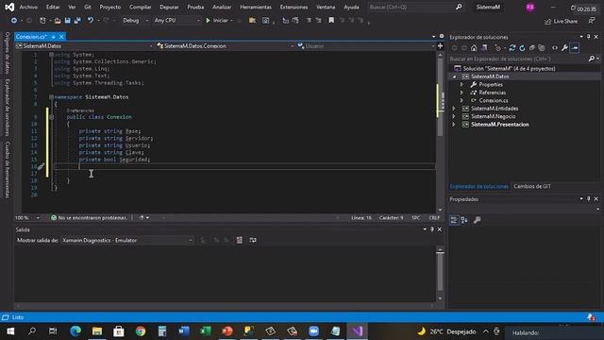Click the search magnifier in Solution Explorer

tap(592, 59)
